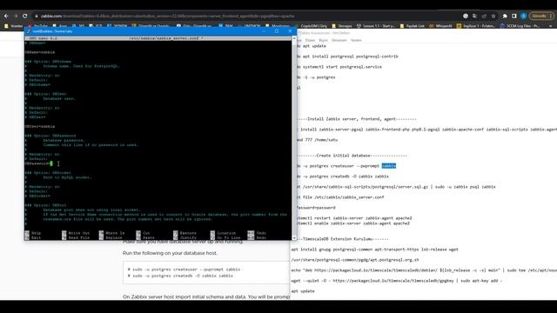The width and height of the screenshot is (557, 313).
Task: Click the zabbix.com address bar URL
Action: coord(167,16)
